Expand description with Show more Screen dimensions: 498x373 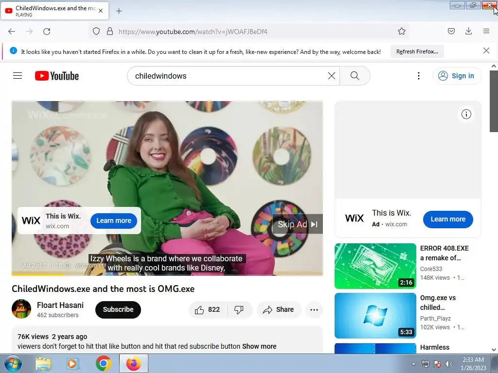pyautogui.click(x=259, y=346)
